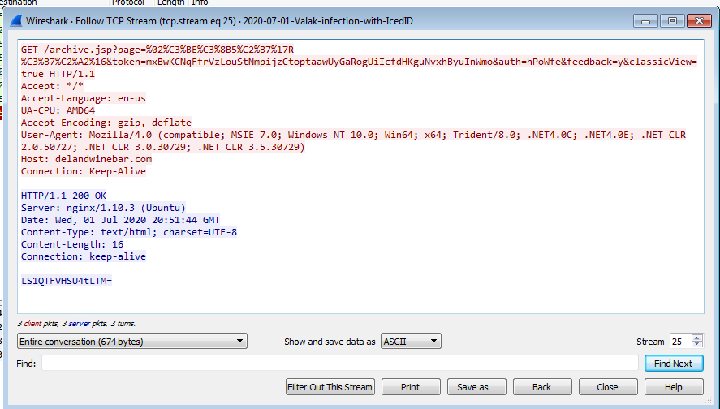Focus the Find text input field
This screenshot has width=720, height=409.
coord(339,364)
